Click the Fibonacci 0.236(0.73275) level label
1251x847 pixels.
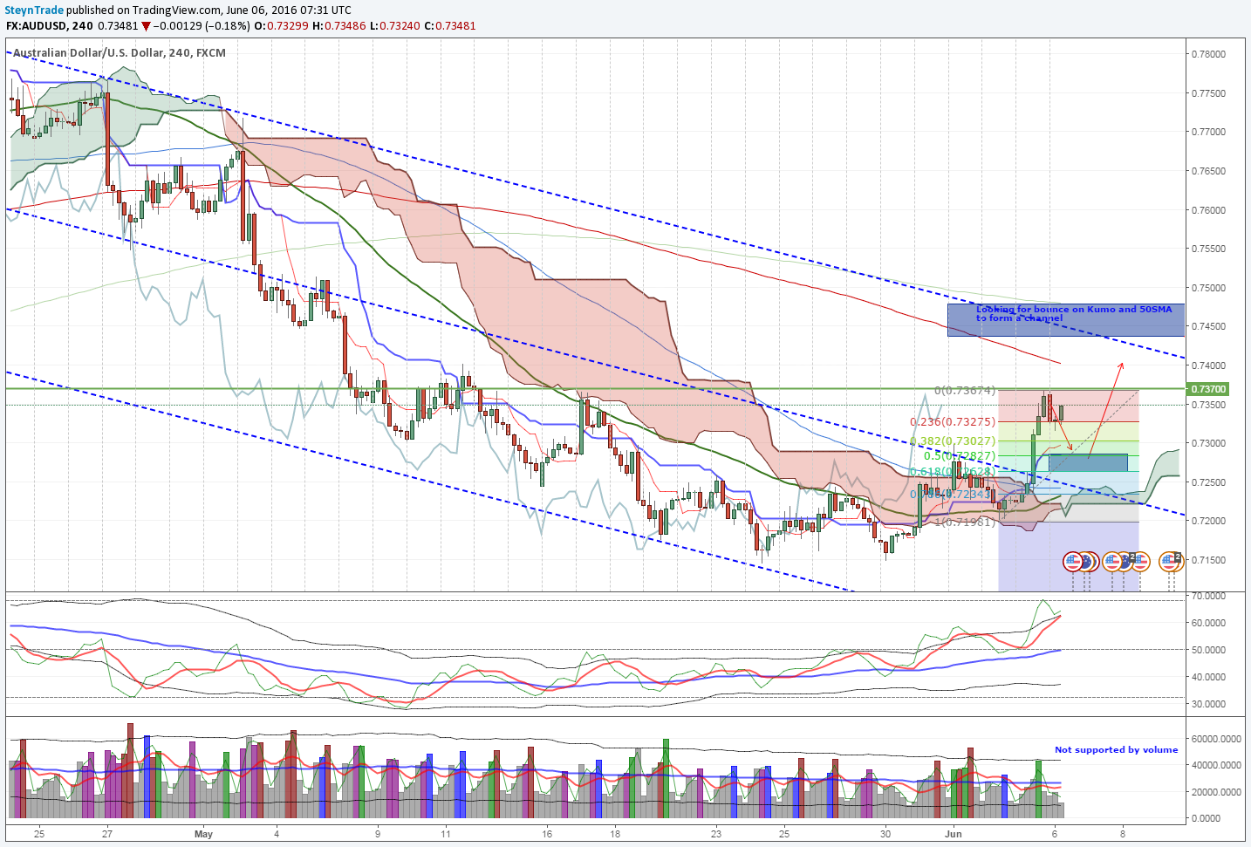(953, 421)
